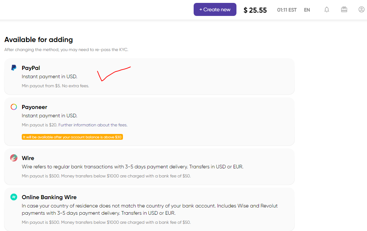This screenshot has width=367, height=231.
Task: Select the Online Banking Wire heading
Action: point(49,197)
